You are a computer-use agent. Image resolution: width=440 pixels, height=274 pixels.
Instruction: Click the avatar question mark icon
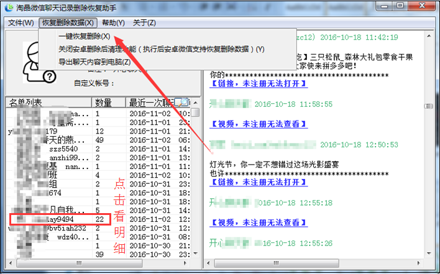point(49,76)
